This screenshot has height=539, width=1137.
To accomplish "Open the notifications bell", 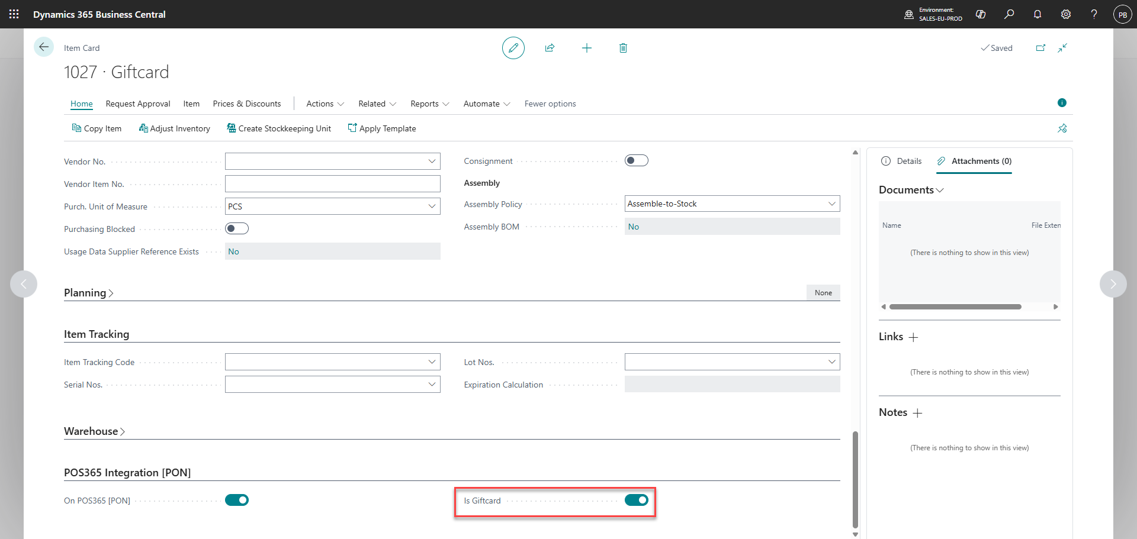I will [x=1038, y=14].
